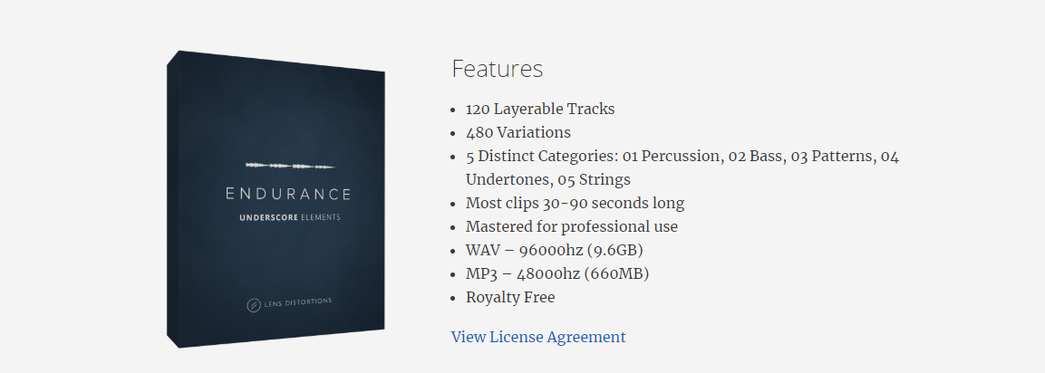The image size is (1045, 373).
Task: Click the ENDURANCE title on the box
Action: click(x=288, y=194)
